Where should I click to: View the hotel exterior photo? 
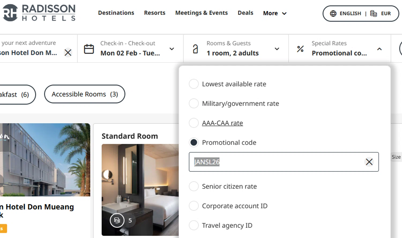(45, 160)
